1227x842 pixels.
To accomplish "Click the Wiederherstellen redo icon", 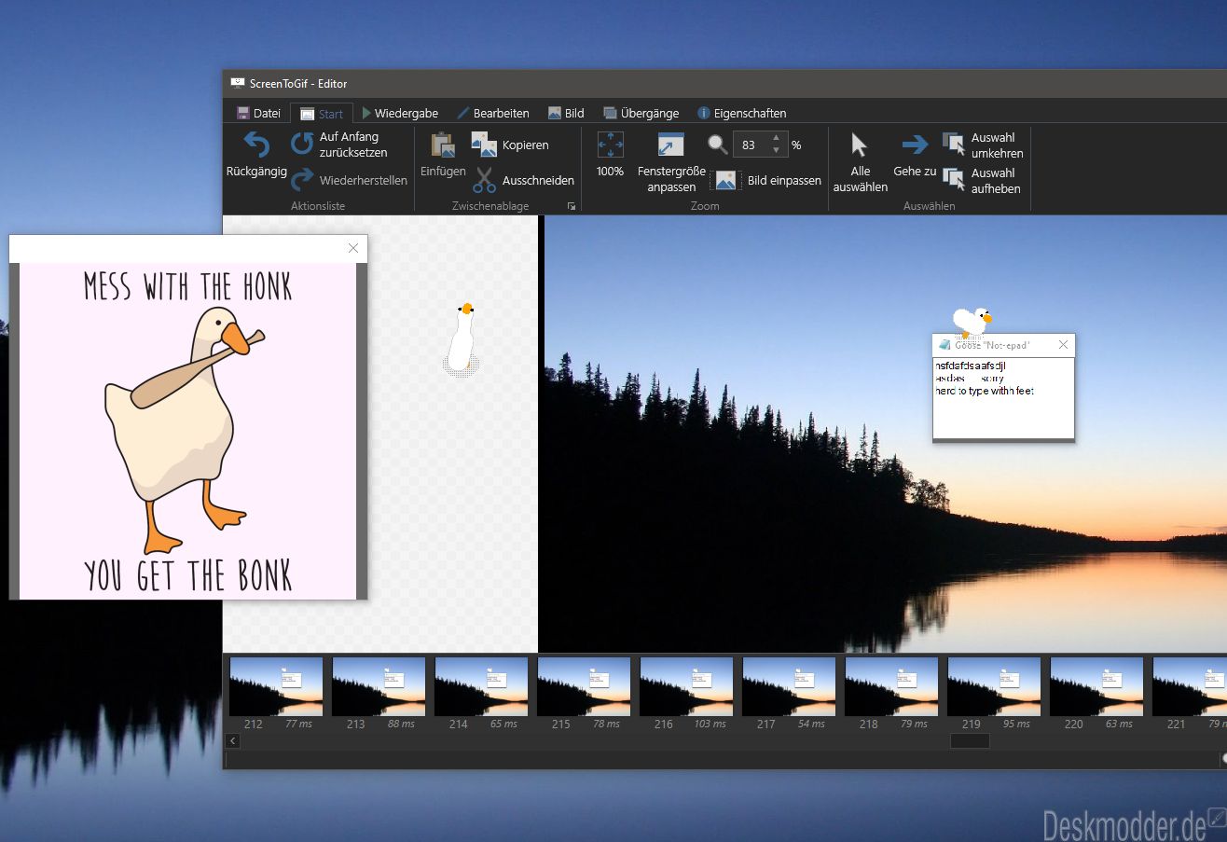I will click(302, 179).
